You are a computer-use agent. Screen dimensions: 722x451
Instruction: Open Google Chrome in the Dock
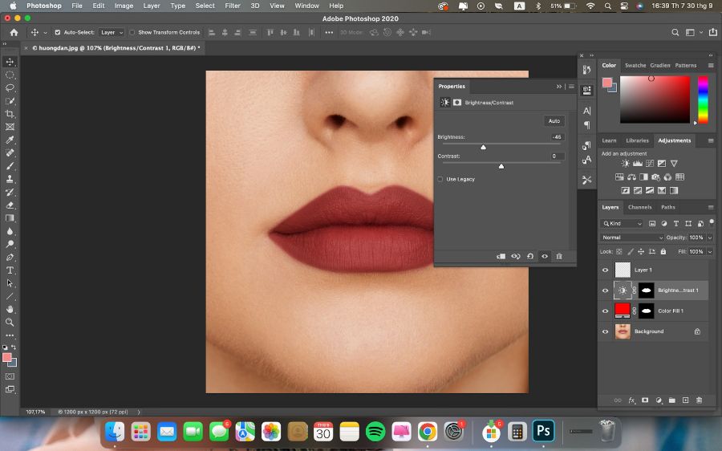[428, 432]
